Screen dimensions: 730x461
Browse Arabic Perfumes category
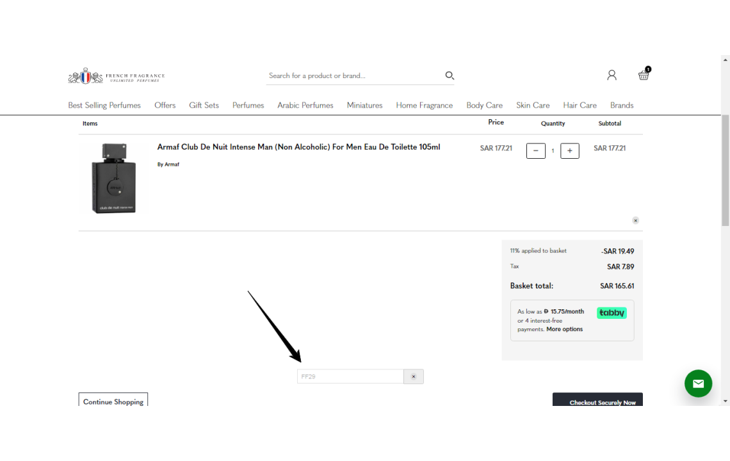[305, 105]
